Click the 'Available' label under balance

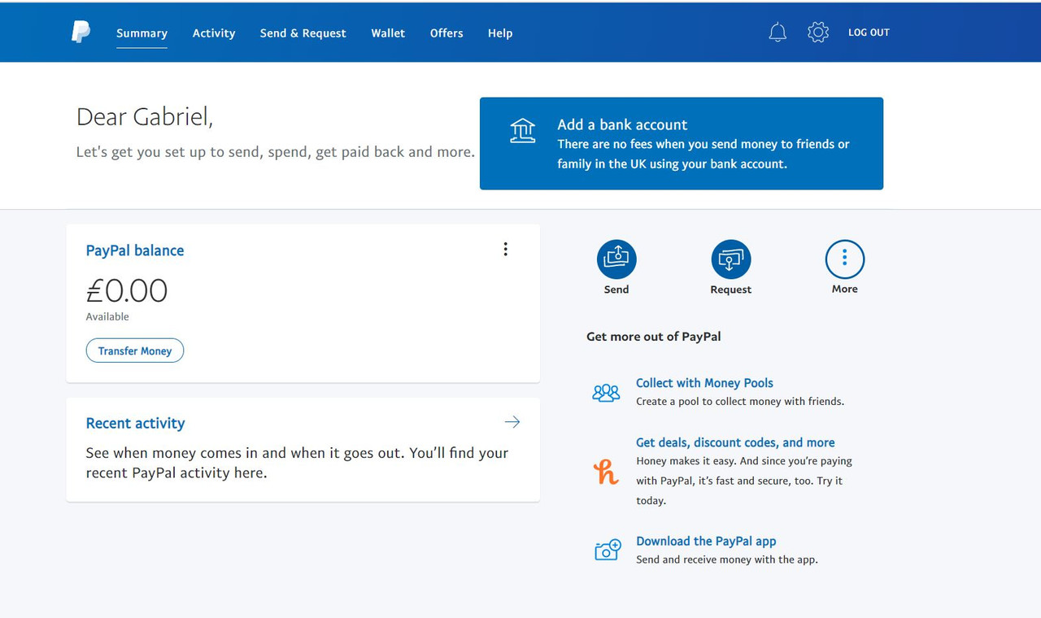point(107,316)
